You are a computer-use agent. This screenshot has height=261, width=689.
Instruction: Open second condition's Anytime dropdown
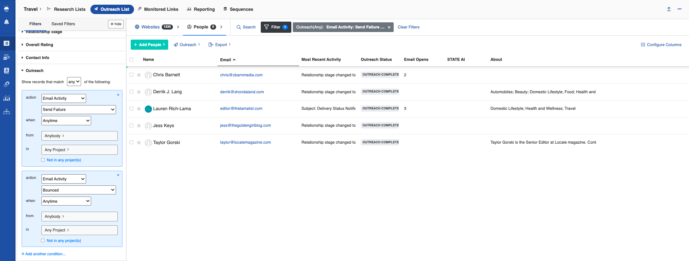click(x=66, y=201)
